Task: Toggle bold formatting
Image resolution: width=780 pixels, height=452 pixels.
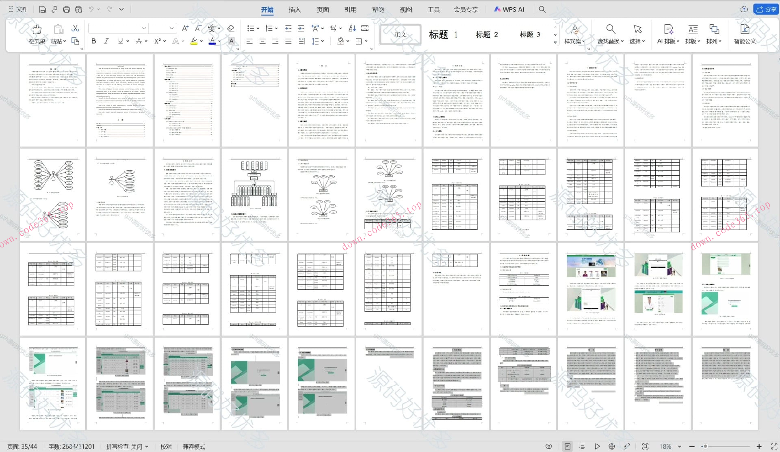Action: click(x=94, y=41)
